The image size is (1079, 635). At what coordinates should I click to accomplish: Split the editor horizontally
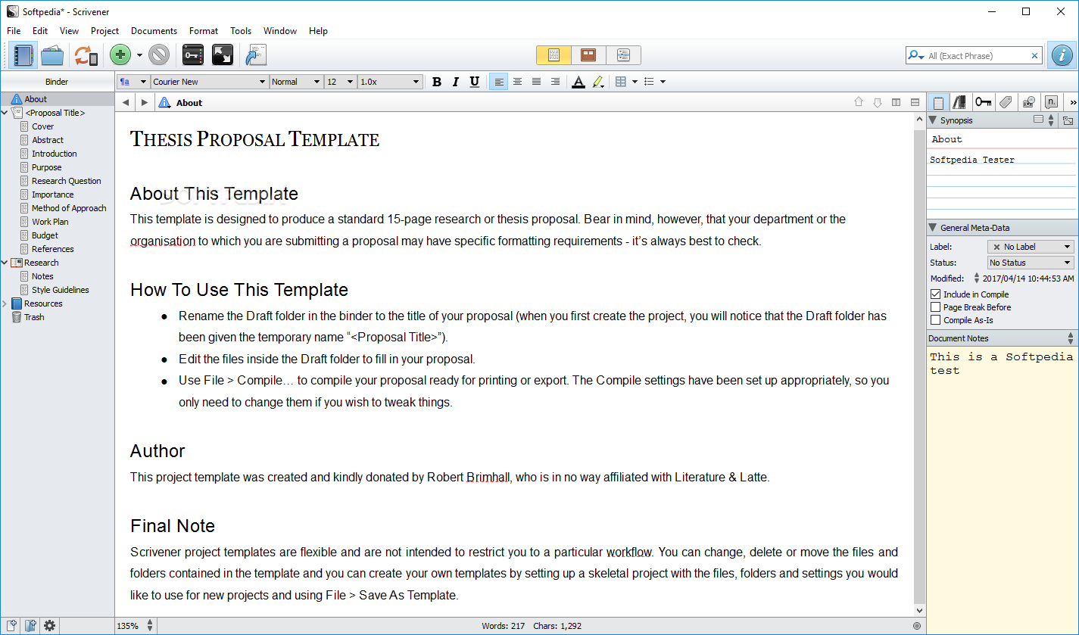pyautogui.click(x=915, y=103)
